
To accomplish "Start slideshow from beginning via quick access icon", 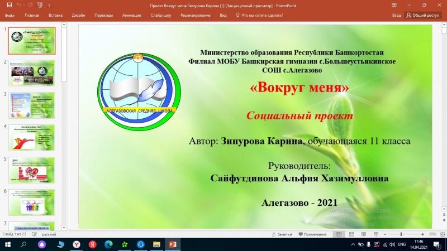I will (40, 5).
